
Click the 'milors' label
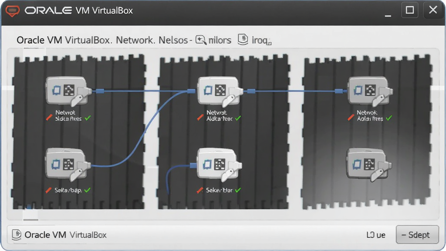coord(220,41)
